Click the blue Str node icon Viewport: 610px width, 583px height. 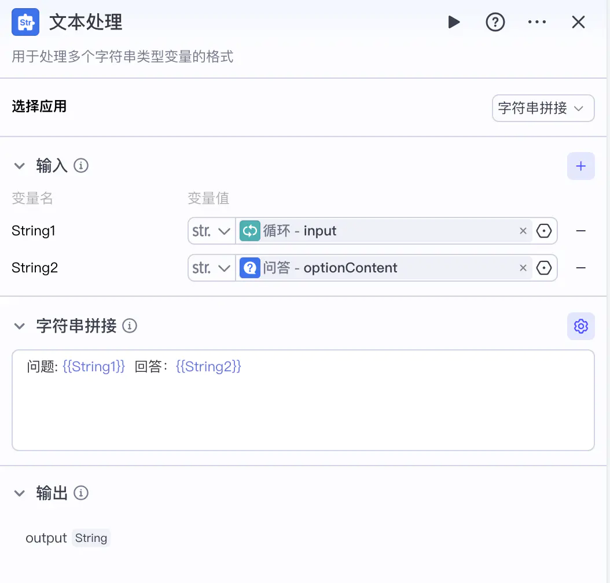tap(25, 22)
